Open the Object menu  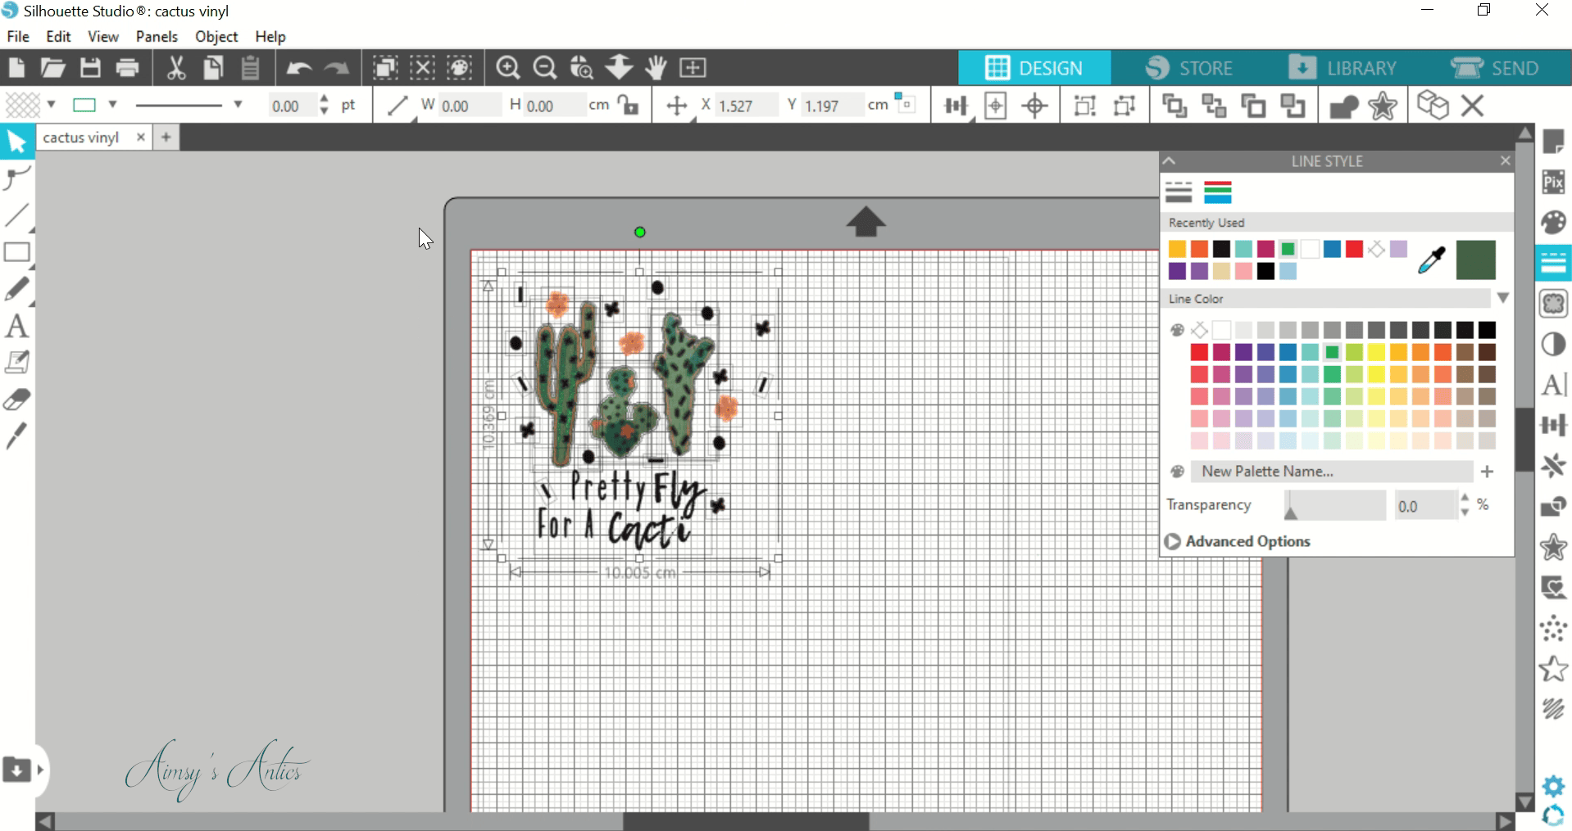[216, 37]
